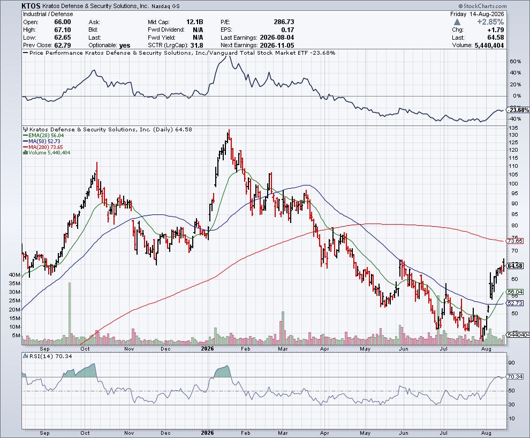Click the 73.65 MA(200) price marker
530x438 pixels.
coord(515,241)
